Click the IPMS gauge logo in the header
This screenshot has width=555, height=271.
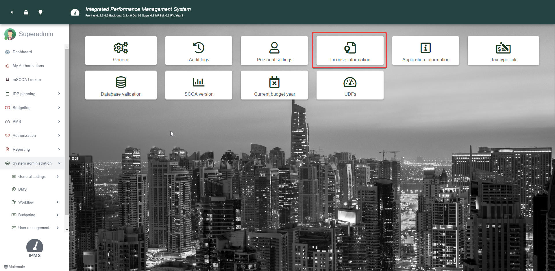pyautogui.click(x=75, y=12)
